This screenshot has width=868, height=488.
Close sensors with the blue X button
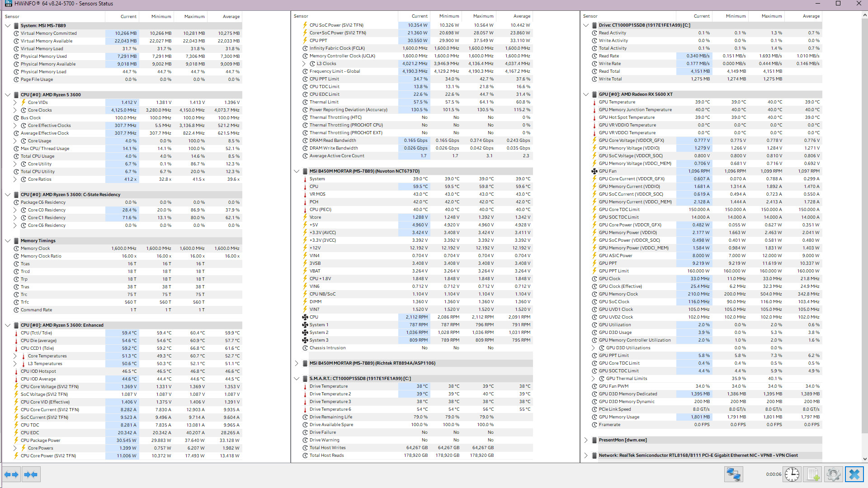pyautogui.click(x=854, y=474)
